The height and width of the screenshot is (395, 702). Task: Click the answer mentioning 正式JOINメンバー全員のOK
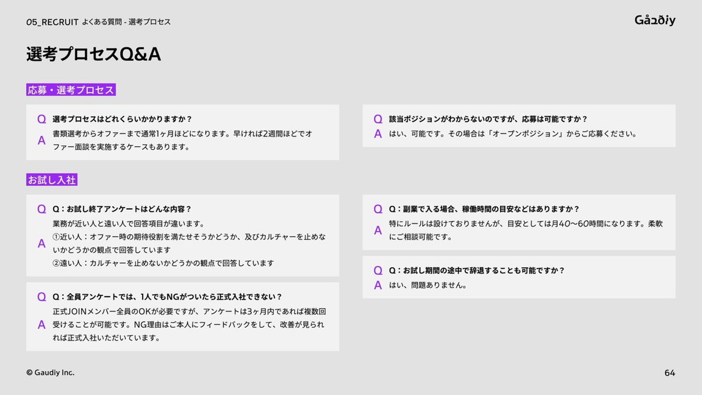tap(189, 324)
